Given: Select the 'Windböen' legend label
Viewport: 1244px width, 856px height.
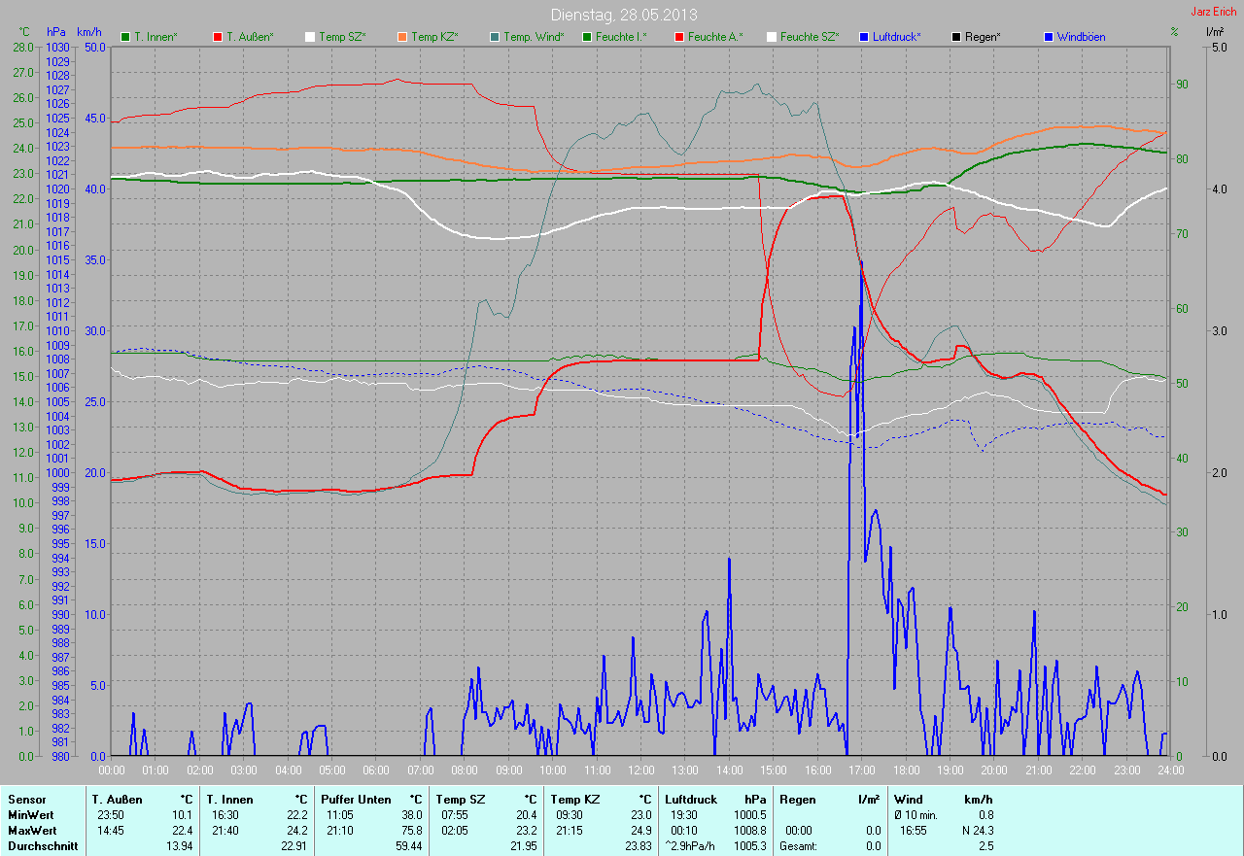Looking at the screenshot, I should pyautogui.click(x=1081, y=37).
